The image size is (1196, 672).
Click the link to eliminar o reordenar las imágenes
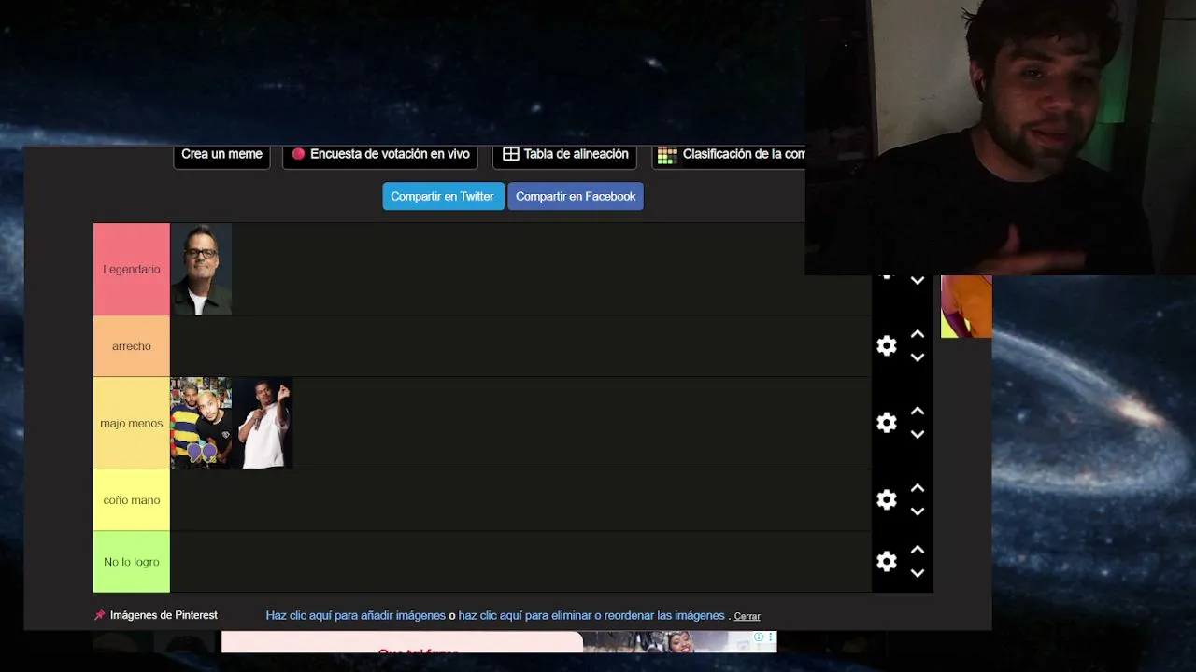(591, 616)
